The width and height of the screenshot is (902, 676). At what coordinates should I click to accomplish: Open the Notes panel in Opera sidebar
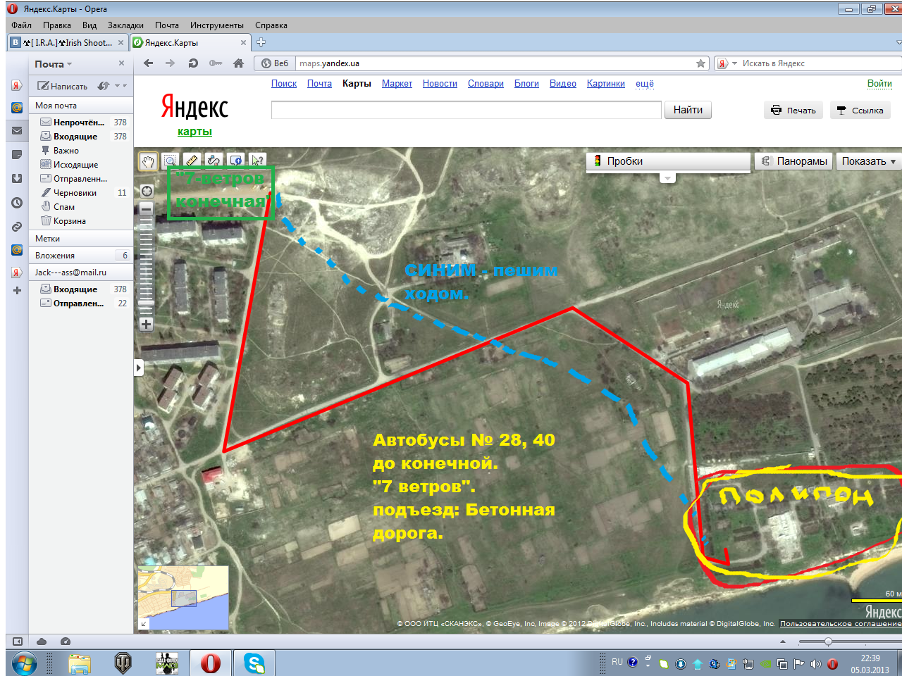pos(17,155)
